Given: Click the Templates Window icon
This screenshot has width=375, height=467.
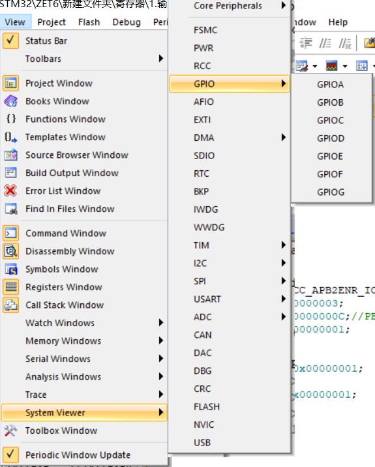Looking at the screenshot, I should [x=10, y=137].
